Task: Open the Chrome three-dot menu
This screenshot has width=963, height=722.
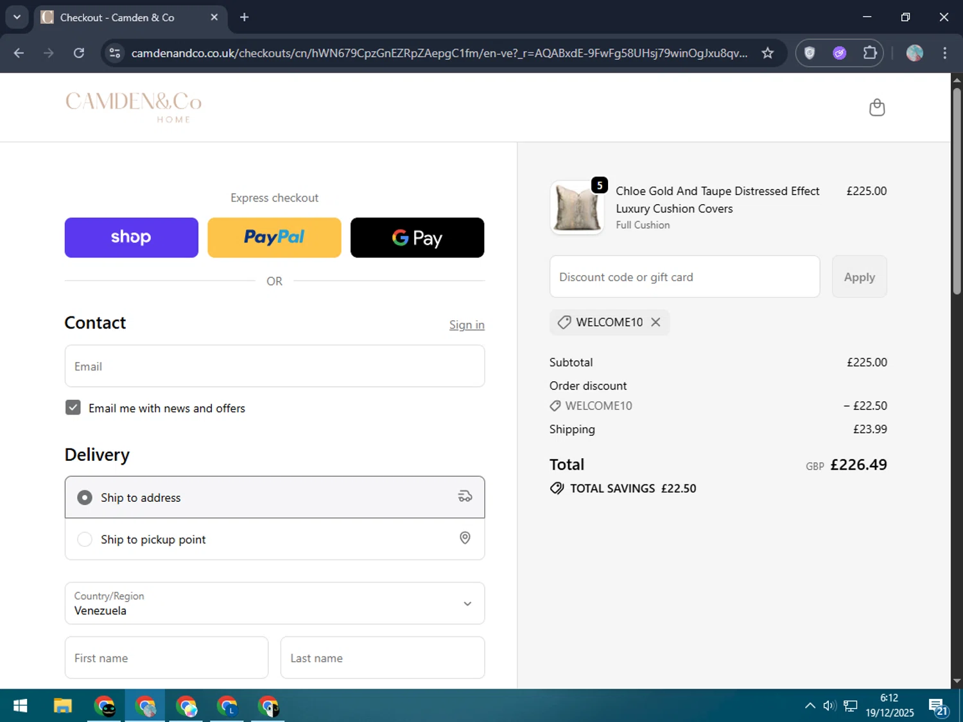Action: (944, 53)
